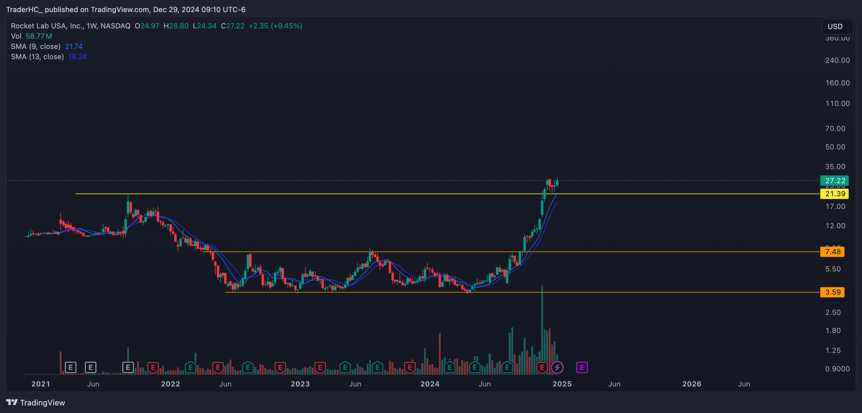This screenshot has width=862, height=413.
Task: Click the green earnings marker after Jun 2024
Action: [507, 367]
